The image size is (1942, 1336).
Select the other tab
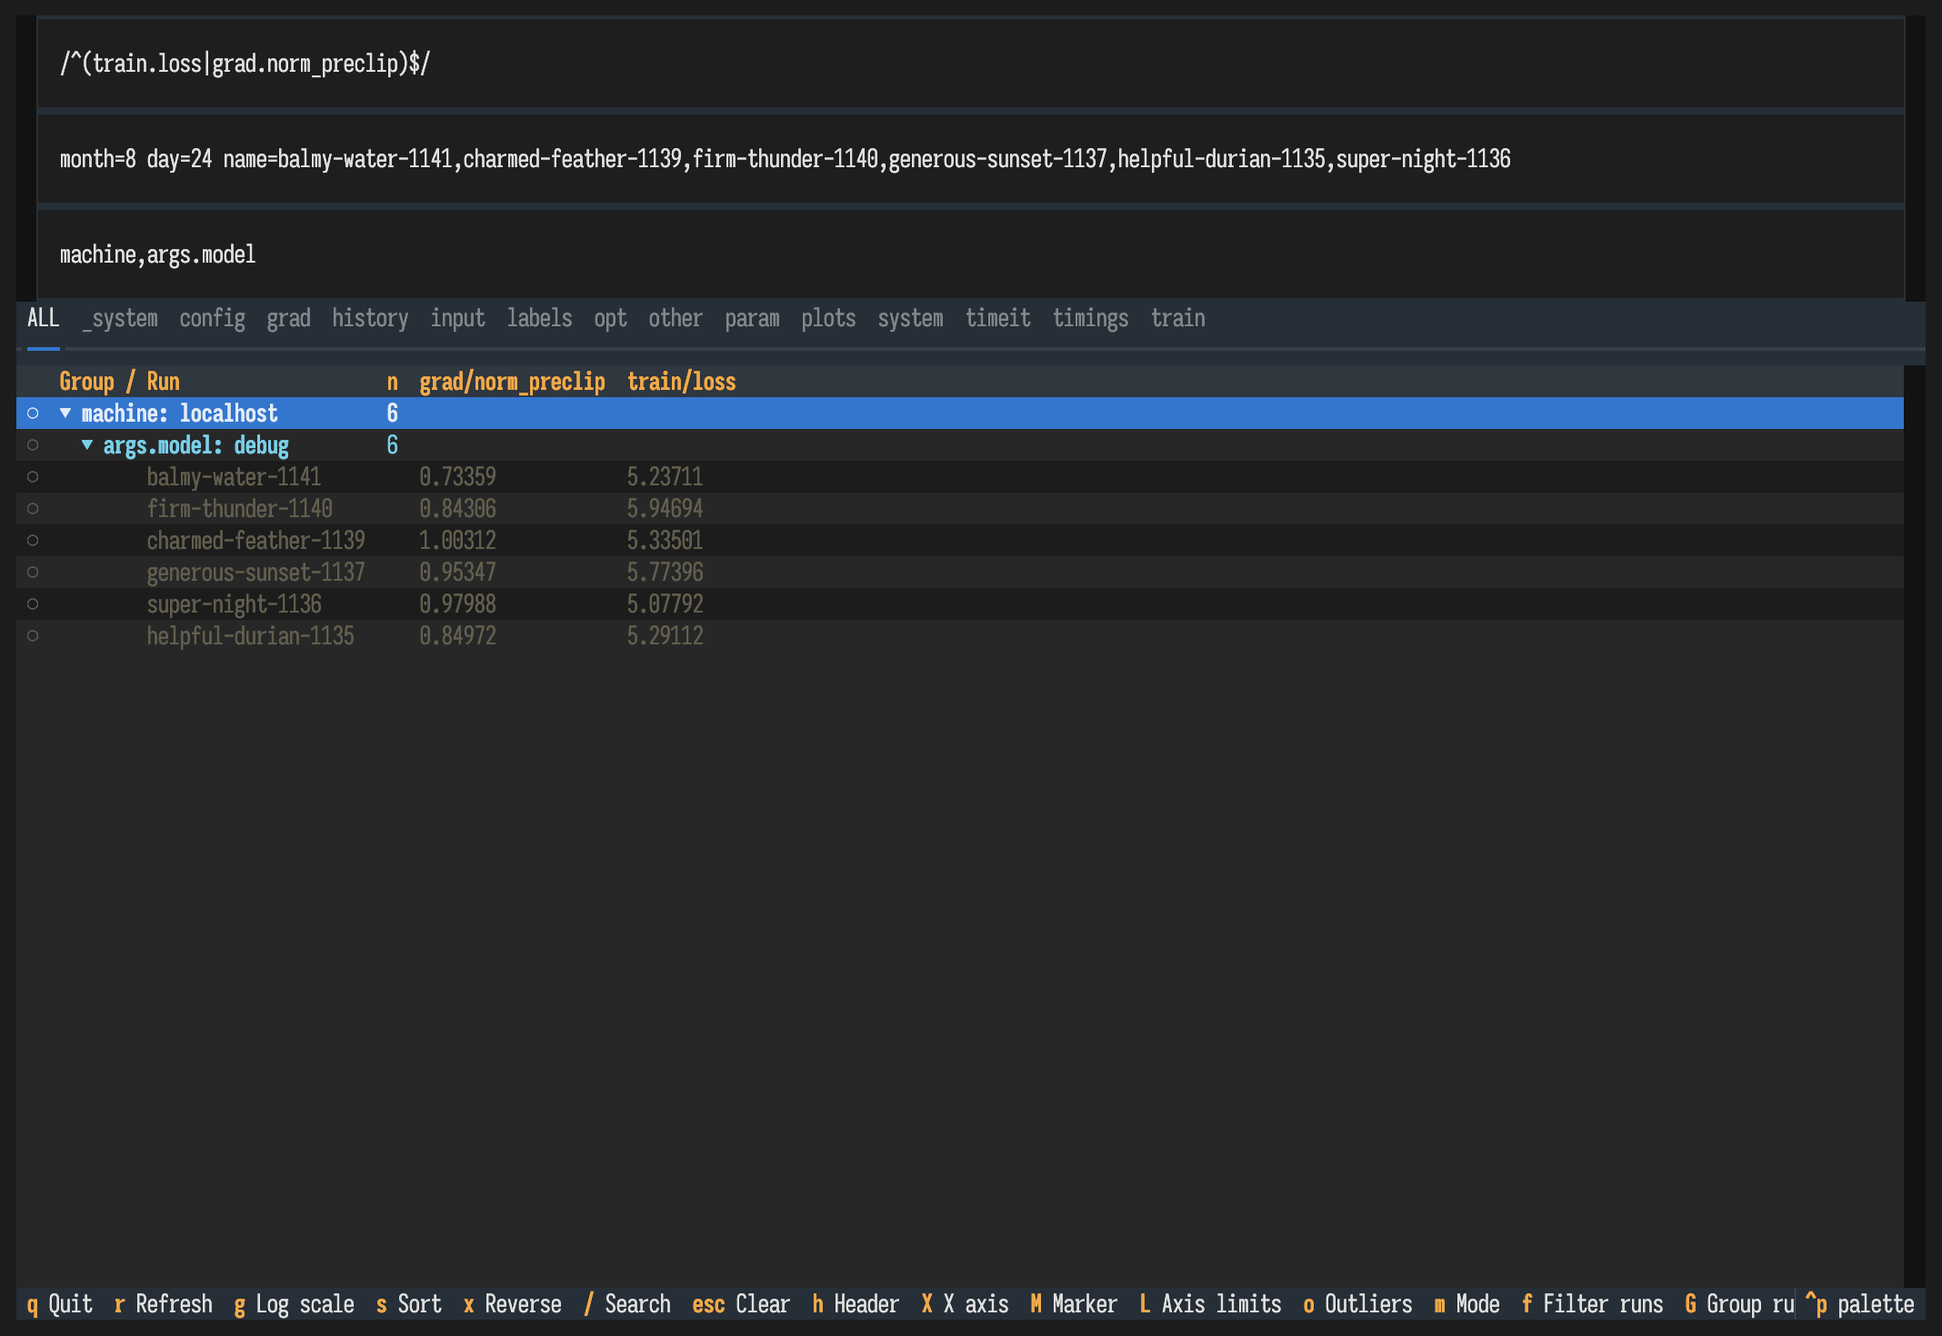[676, 318]
